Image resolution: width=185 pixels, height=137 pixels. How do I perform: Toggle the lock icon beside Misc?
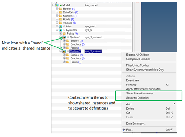coord(64,26)
